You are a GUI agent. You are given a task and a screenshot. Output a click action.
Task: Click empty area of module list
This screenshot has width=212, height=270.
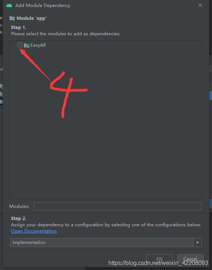[x=106, y=138]
